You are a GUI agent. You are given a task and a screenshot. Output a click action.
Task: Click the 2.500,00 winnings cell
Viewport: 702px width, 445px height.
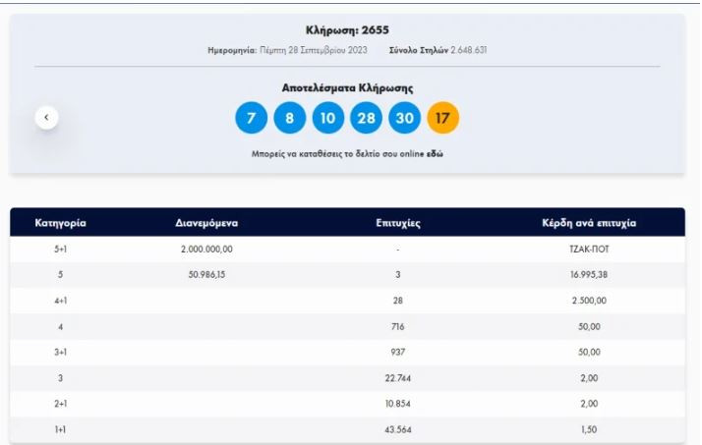pyautogui.click(x=589, y=301)
